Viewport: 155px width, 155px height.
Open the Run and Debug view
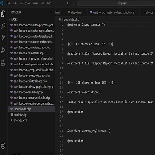3,50
